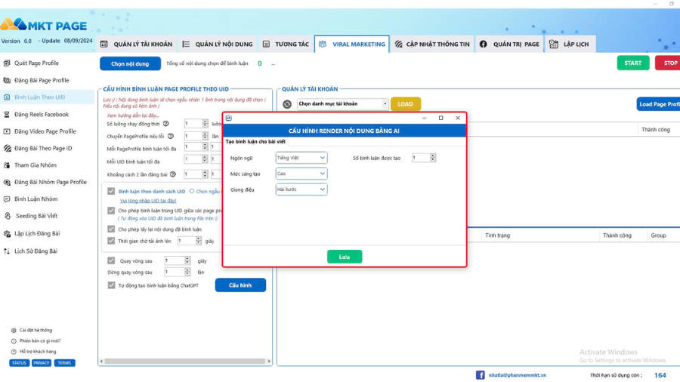Click the Đăng Reels Facebook hourglass icon
Screen dimensions: 680x382
7,115
